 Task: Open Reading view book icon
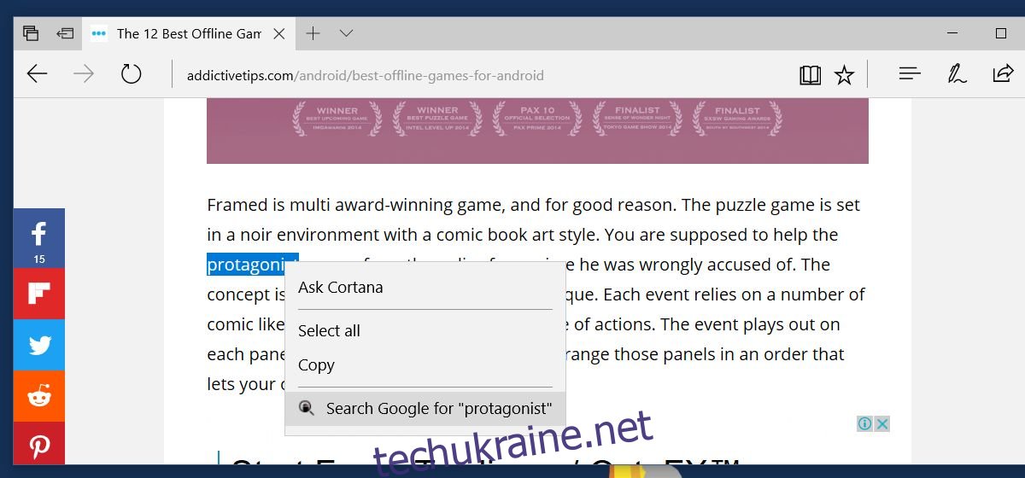[810, 75]
